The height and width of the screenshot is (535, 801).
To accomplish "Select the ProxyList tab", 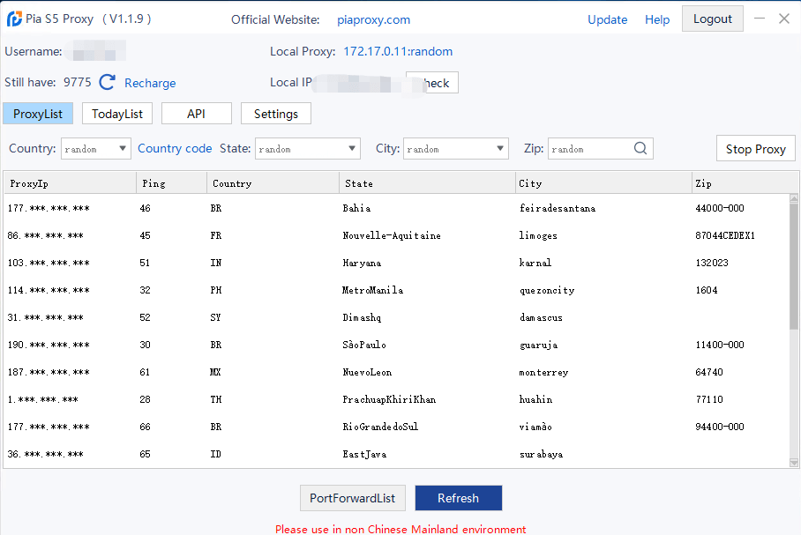I will pos(37,113).
